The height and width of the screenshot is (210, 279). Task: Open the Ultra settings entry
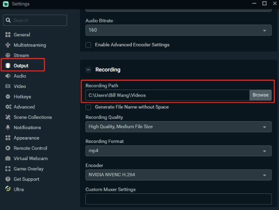point(18,189)
